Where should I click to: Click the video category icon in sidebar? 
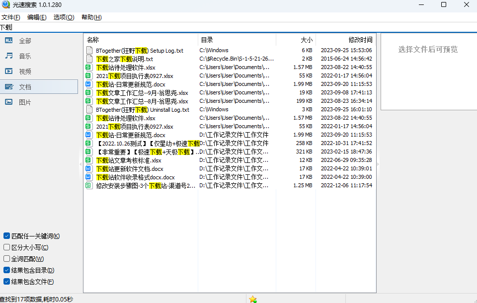click(x=9, y=72)
